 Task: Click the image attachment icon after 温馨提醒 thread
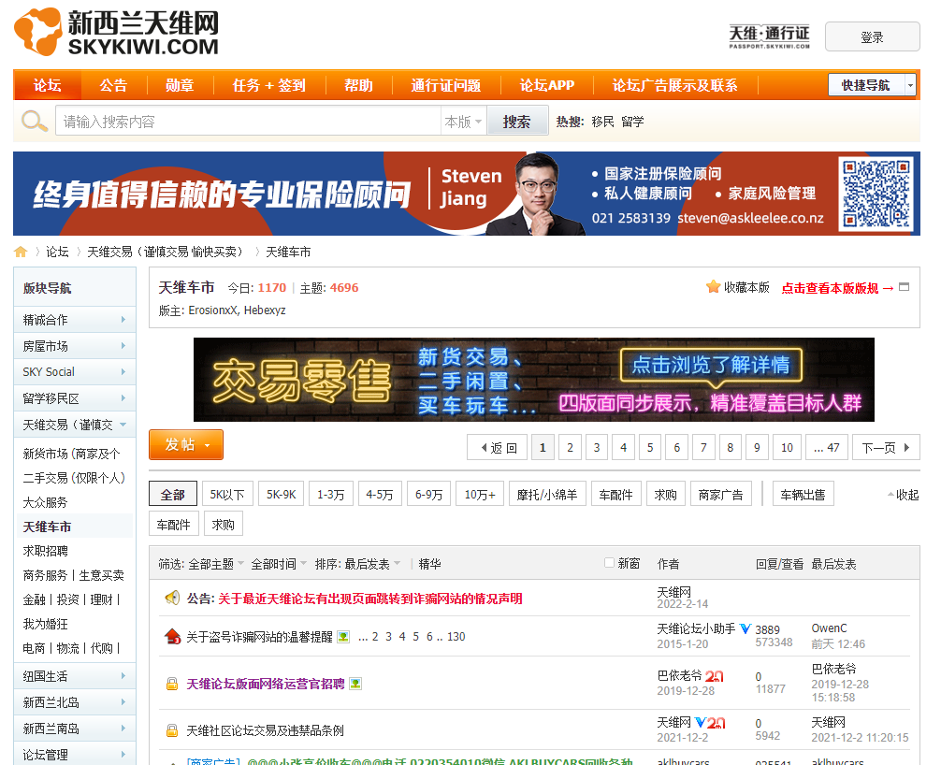(x=343, y=637)
